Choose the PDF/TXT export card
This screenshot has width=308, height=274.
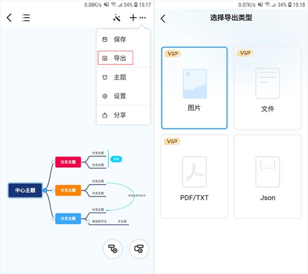194,176
